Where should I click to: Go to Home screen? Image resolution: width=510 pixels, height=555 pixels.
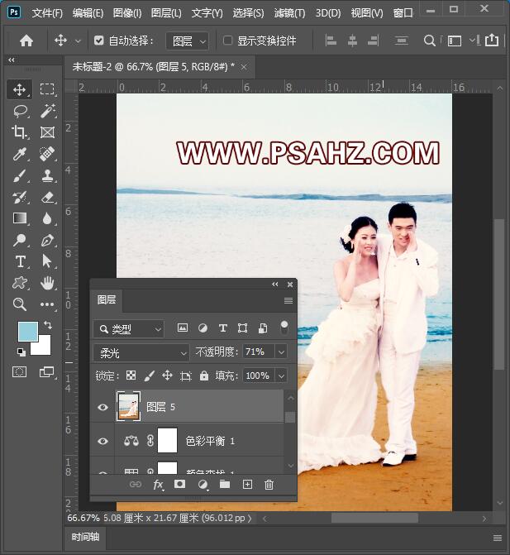pos(26,41)
